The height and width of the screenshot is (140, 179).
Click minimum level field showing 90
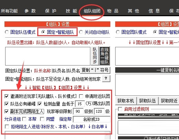click(x=78, y=111)
